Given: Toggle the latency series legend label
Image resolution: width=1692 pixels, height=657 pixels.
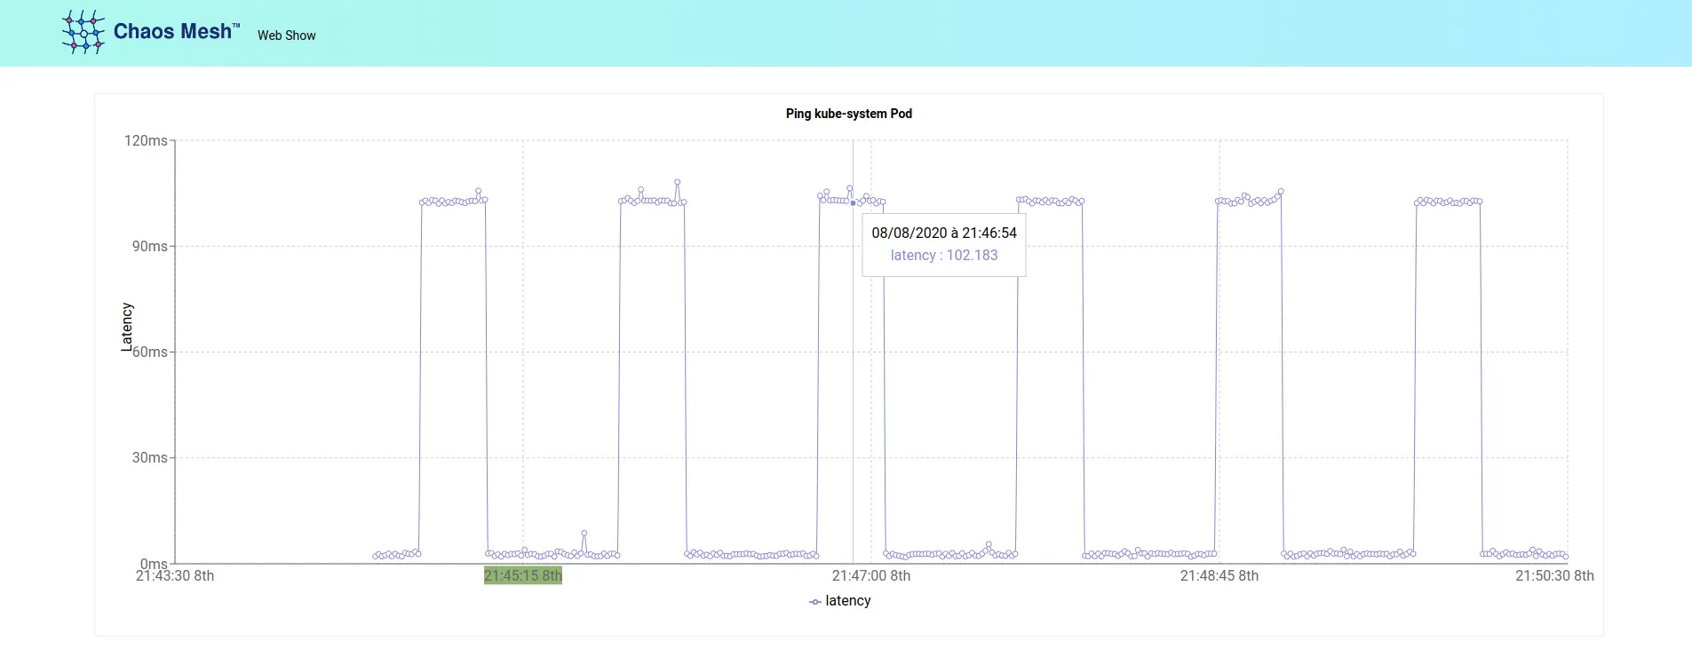Looking at the screenshot, I should tap(847, 601).
